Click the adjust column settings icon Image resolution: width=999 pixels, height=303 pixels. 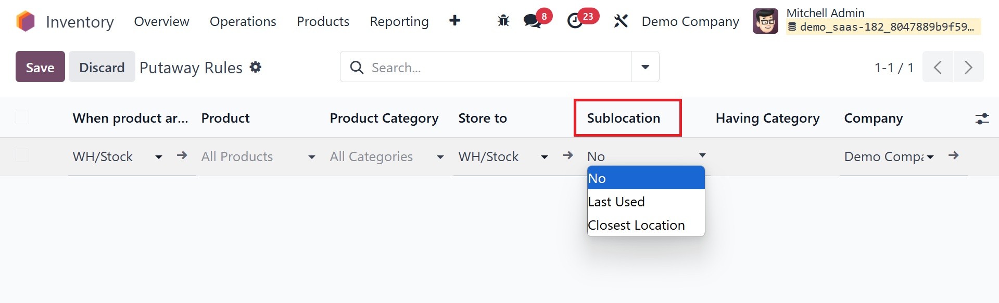[x=982, y=118]
